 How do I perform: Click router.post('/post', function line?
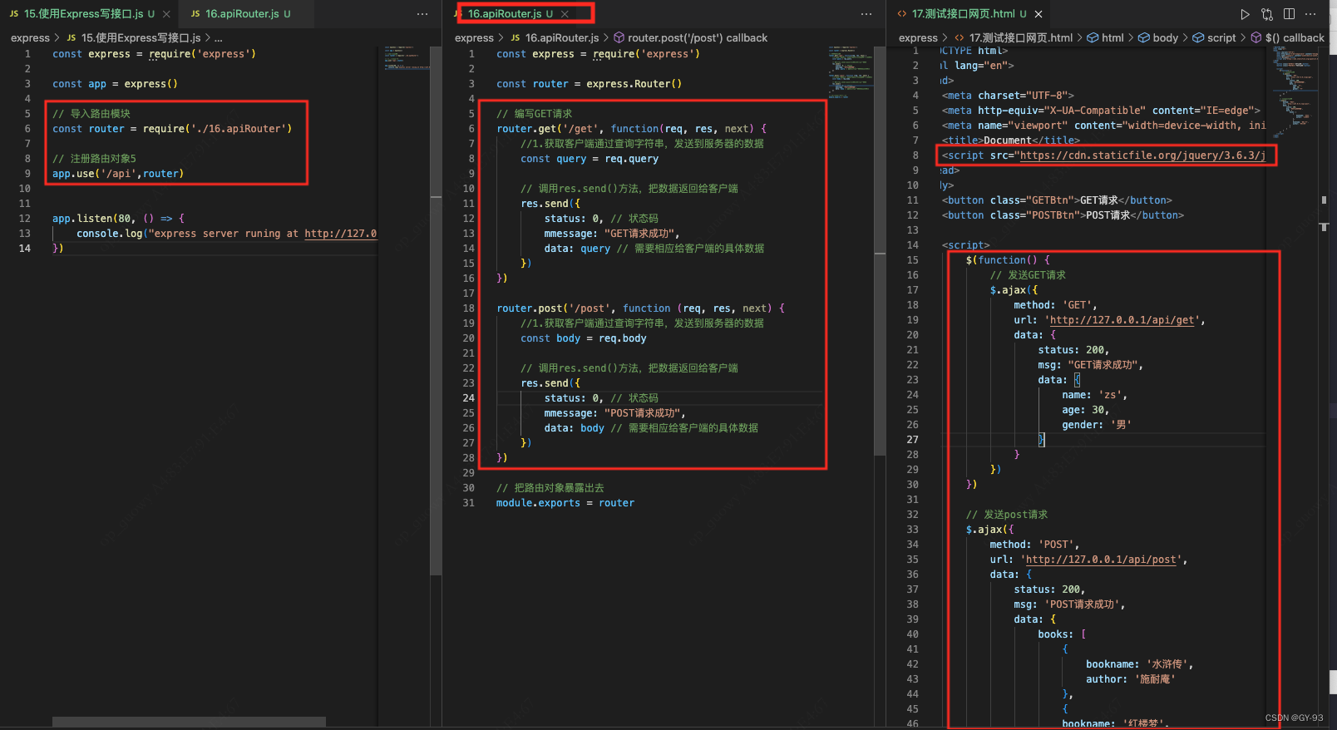(640, 308)
